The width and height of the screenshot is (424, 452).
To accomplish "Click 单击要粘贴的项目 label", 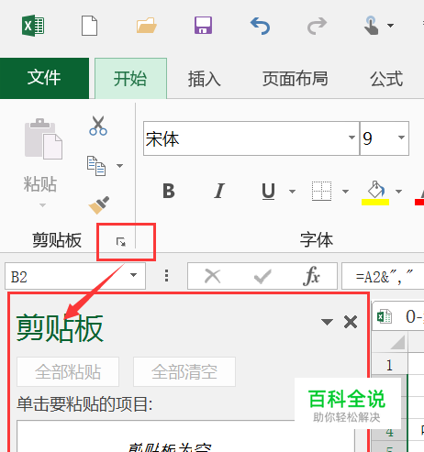I will pyautogui.click(x=84, y=404).
